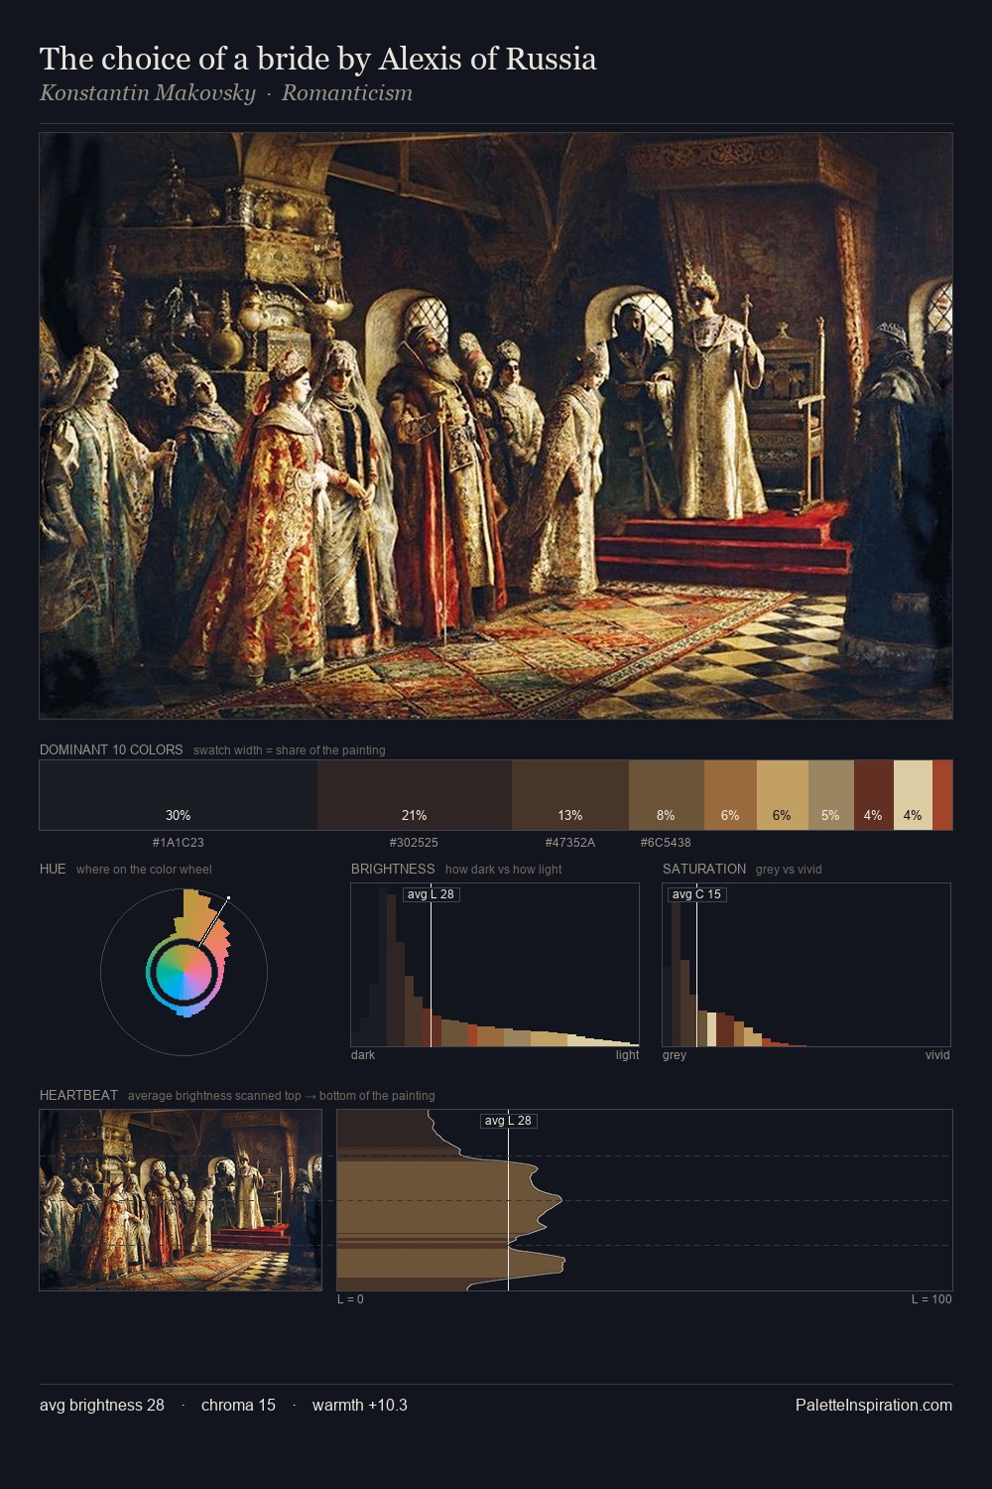Screen dimensions: 992x1489
Task: Click 'chroma 15' in the footer
Action: (x=238, y=1405)
